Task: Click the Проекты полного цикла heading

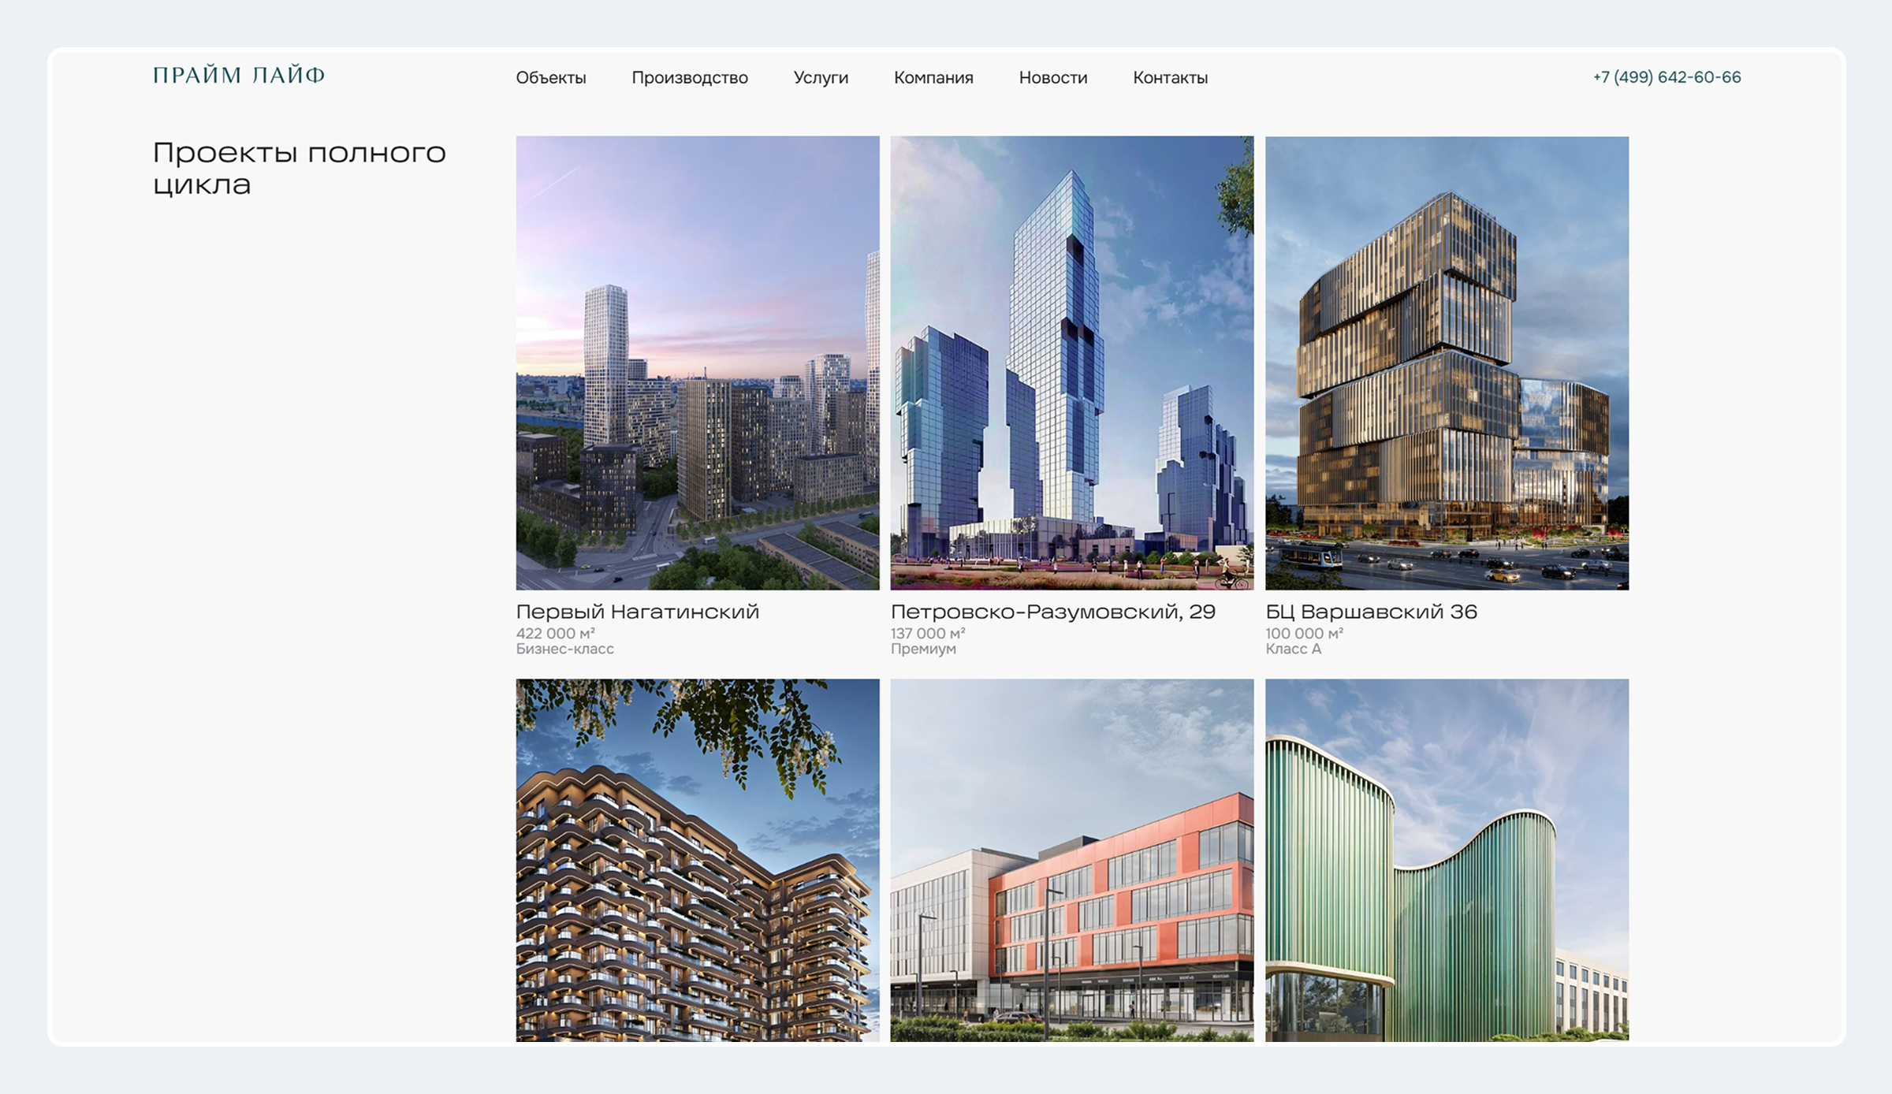Action: click(299, 168)
